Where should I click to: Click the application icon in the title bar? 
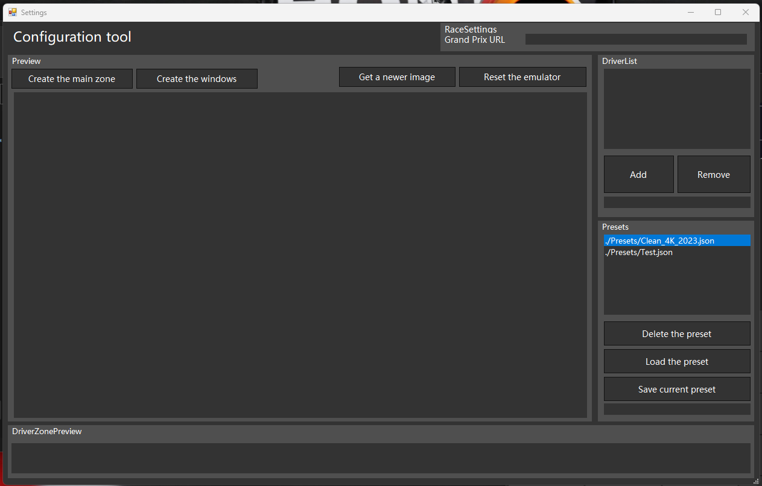(13, 12)
